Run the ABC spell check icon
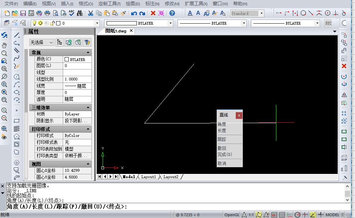 (72, 13)
